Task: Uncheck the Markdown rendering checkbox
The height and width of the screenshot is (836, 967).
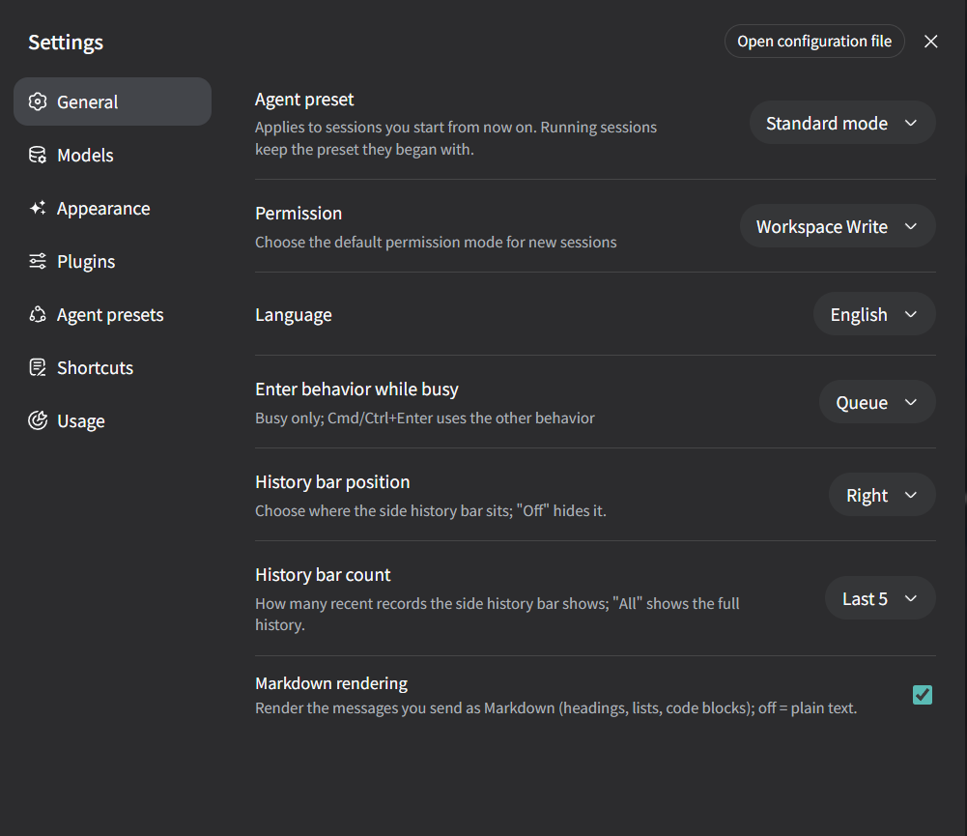Action: point(922,695)
